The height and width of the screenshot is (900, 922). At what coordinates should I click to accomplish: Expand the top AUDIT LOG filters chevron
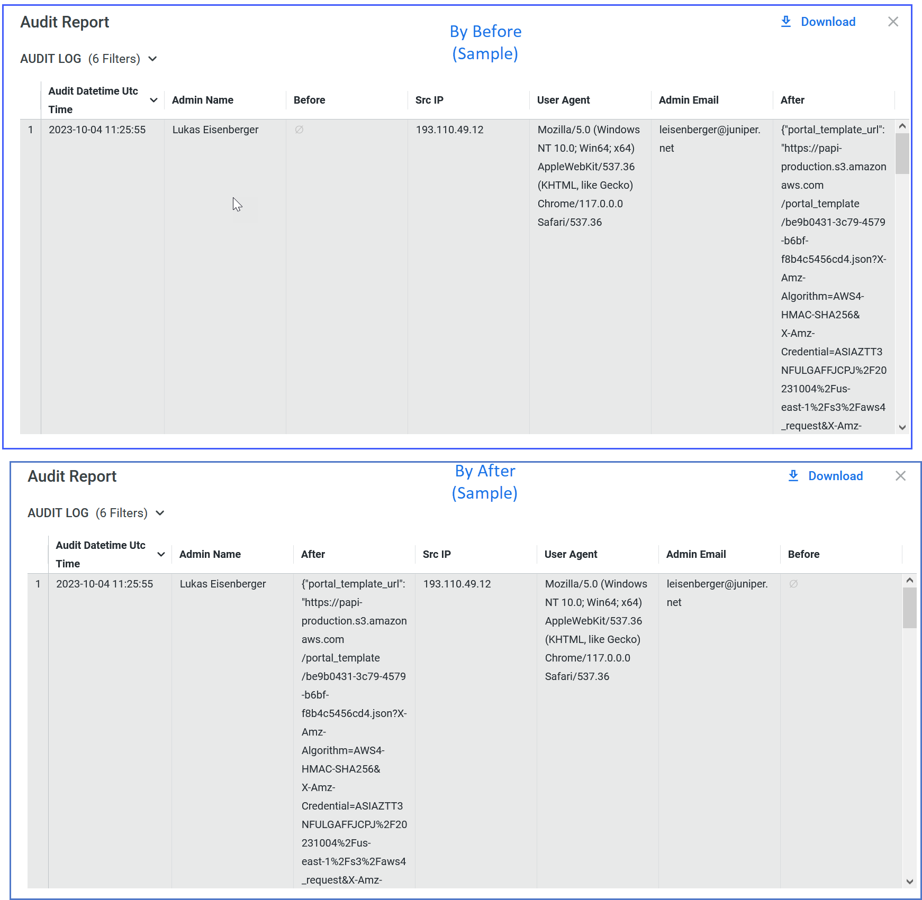[x=153, y=59]
